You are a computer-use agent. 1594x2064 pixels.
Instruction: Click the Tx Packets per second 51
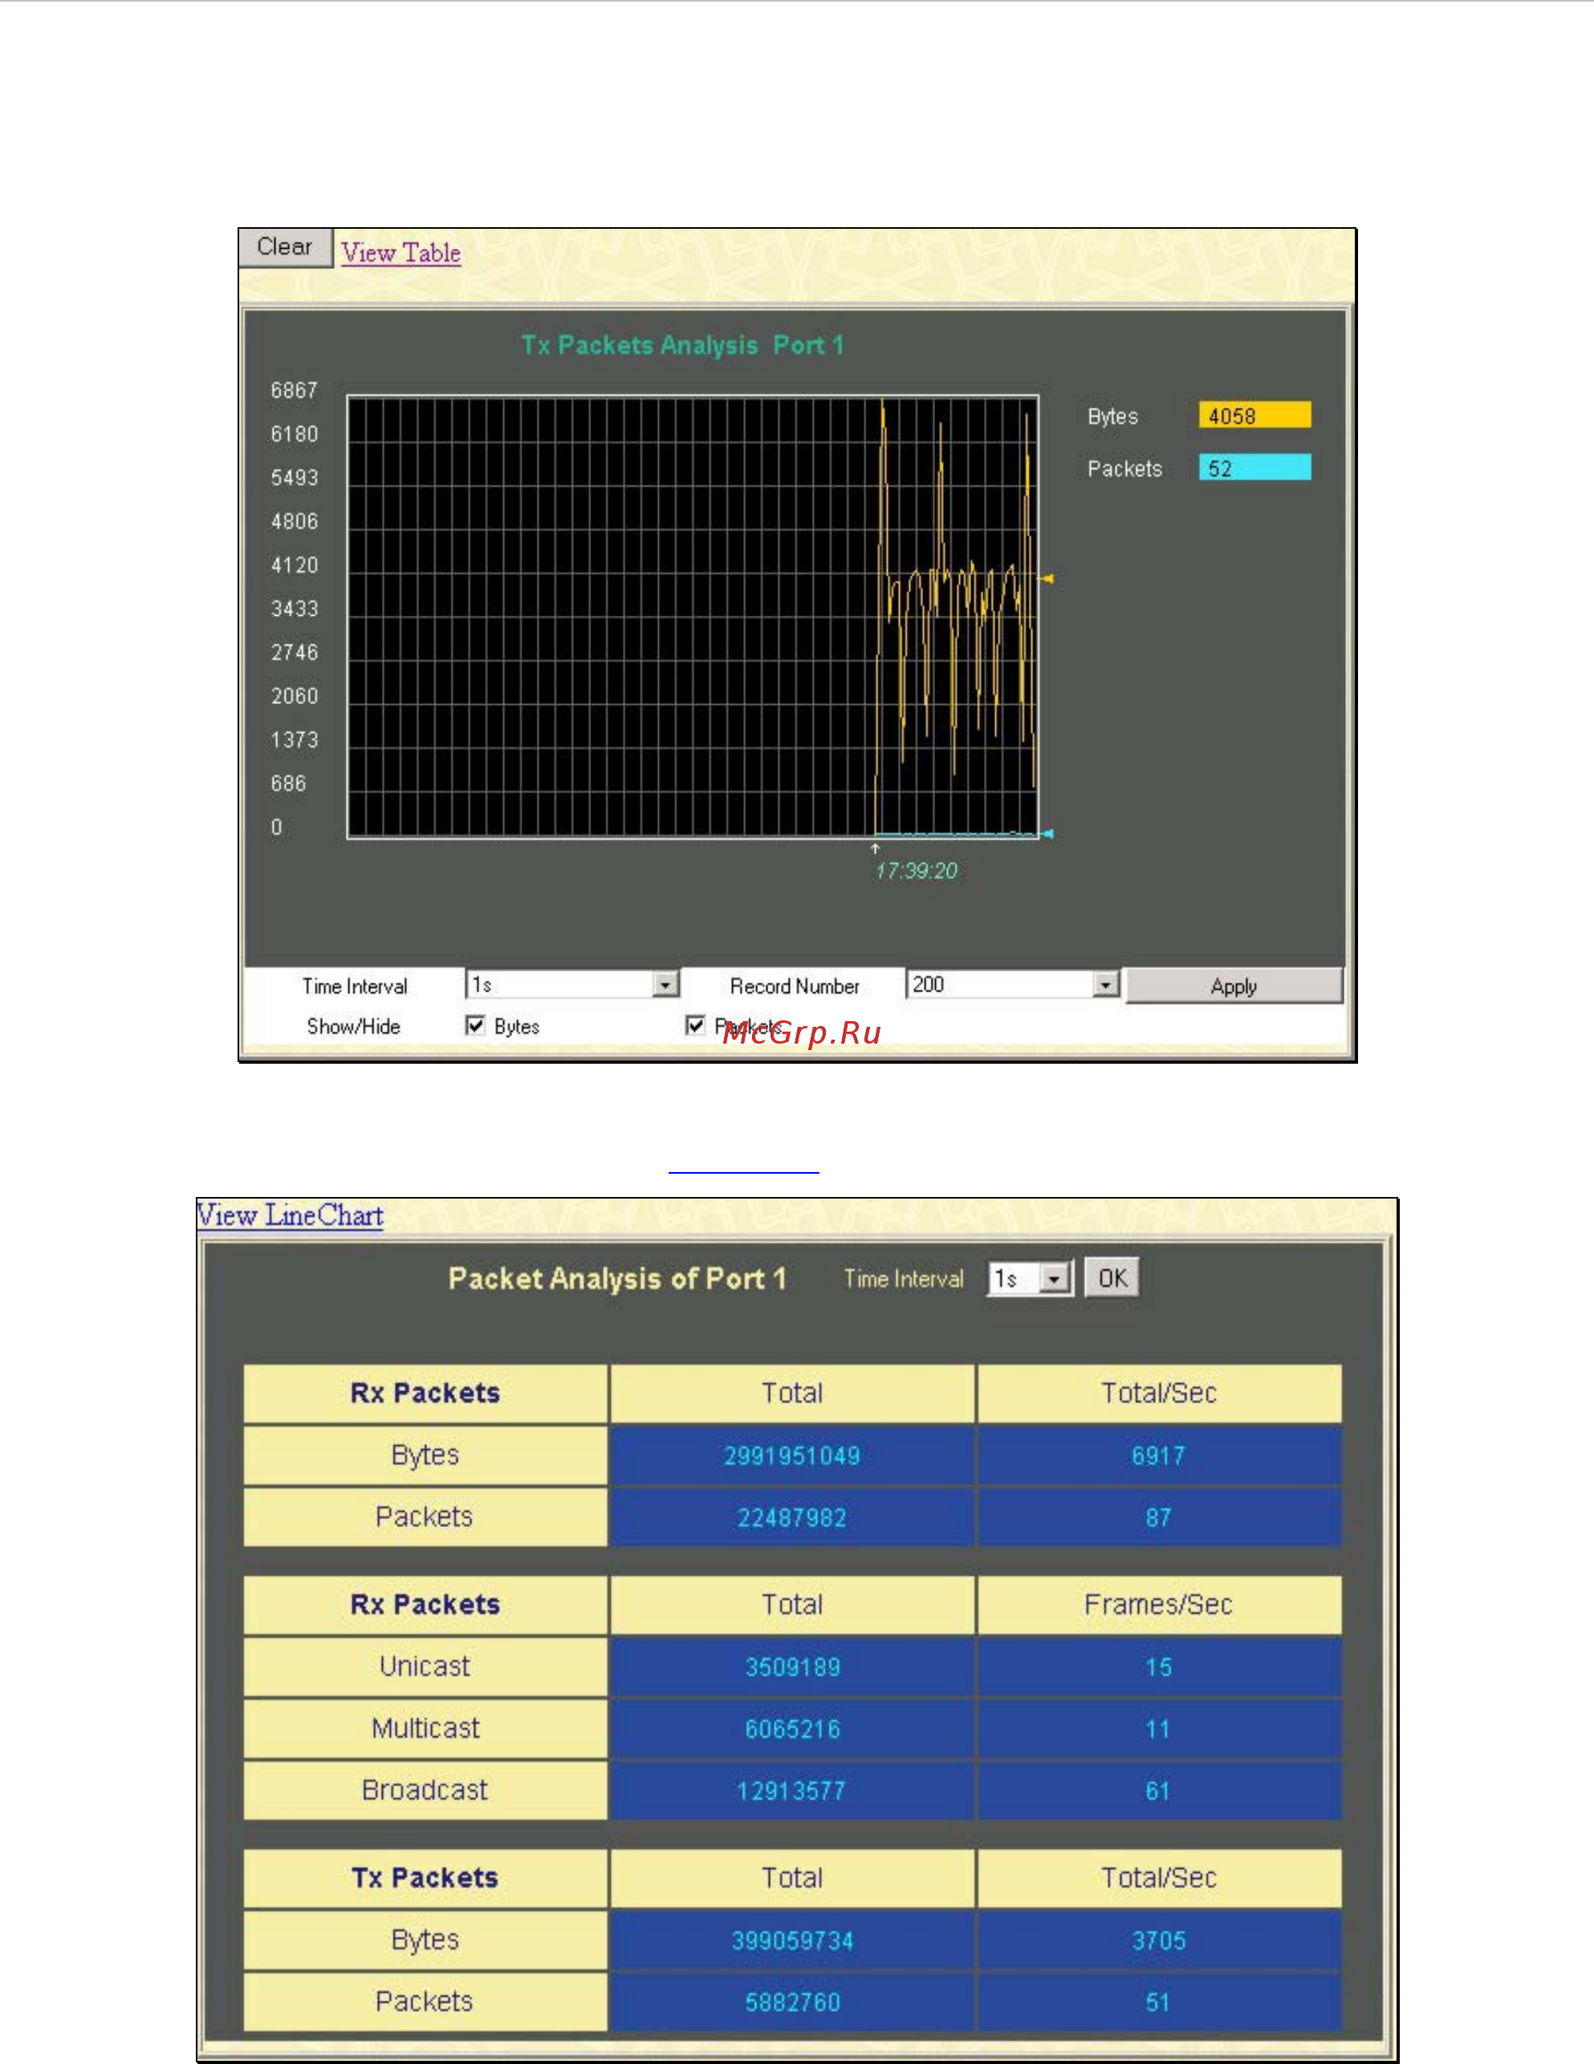(1158, 2001)
